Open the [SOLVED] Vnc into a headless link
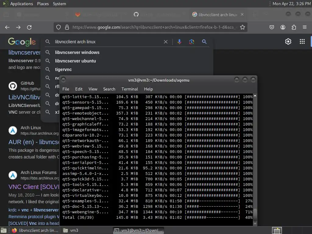312x234 pixels. click(34, 223)
